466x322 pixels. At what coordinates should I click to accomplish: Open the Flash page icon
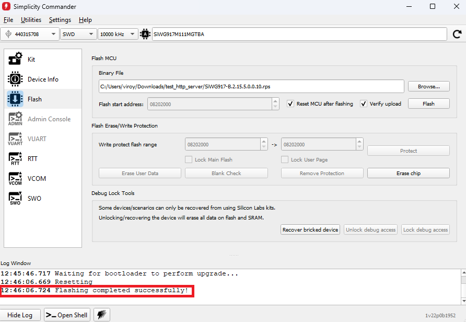pos(15,99)
